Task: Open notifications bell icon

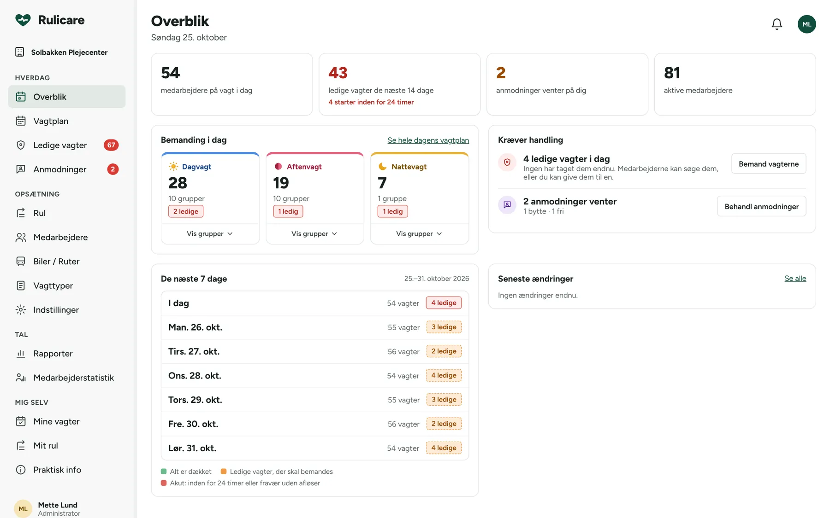Action: click(777, 24)
